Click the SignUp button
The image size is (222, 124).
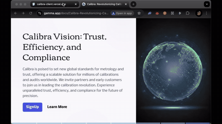click(32, 107)
